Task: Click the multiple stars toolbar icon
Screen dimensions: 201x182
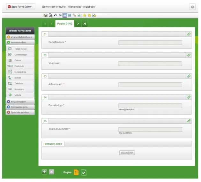Action: [89, 15]
